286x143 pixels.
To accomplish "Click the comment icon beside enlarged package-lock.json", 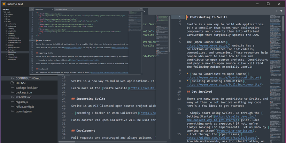I will [12, 88].
